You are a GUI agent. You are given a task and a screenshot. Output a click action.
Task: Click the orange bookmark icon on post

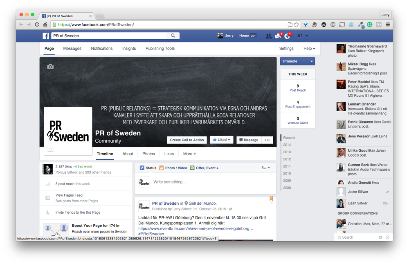point(271,198)
